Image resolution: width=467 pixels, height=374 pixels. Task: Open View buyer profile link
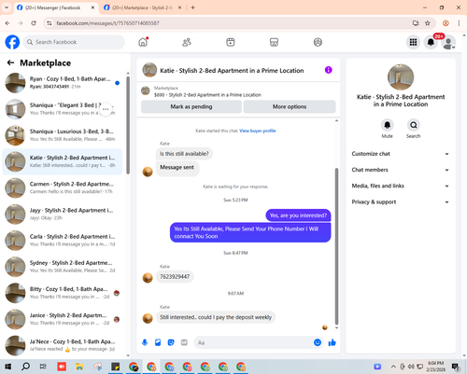pyautogui.click(x=258, y=131)
